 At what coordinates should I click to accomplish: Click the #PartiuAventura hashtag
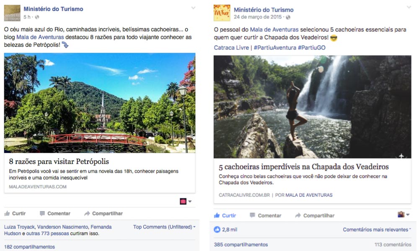point(275,48)
